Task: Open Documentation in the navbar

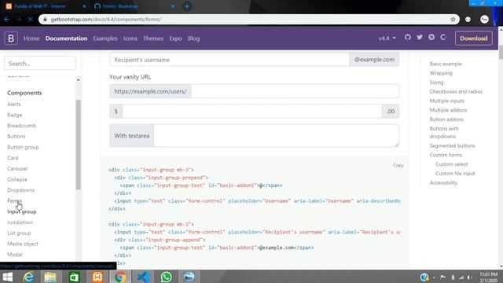Action: (66, 39)
